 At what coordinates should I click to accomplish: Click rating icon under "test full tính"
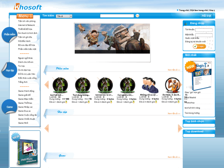pos(66,102)
